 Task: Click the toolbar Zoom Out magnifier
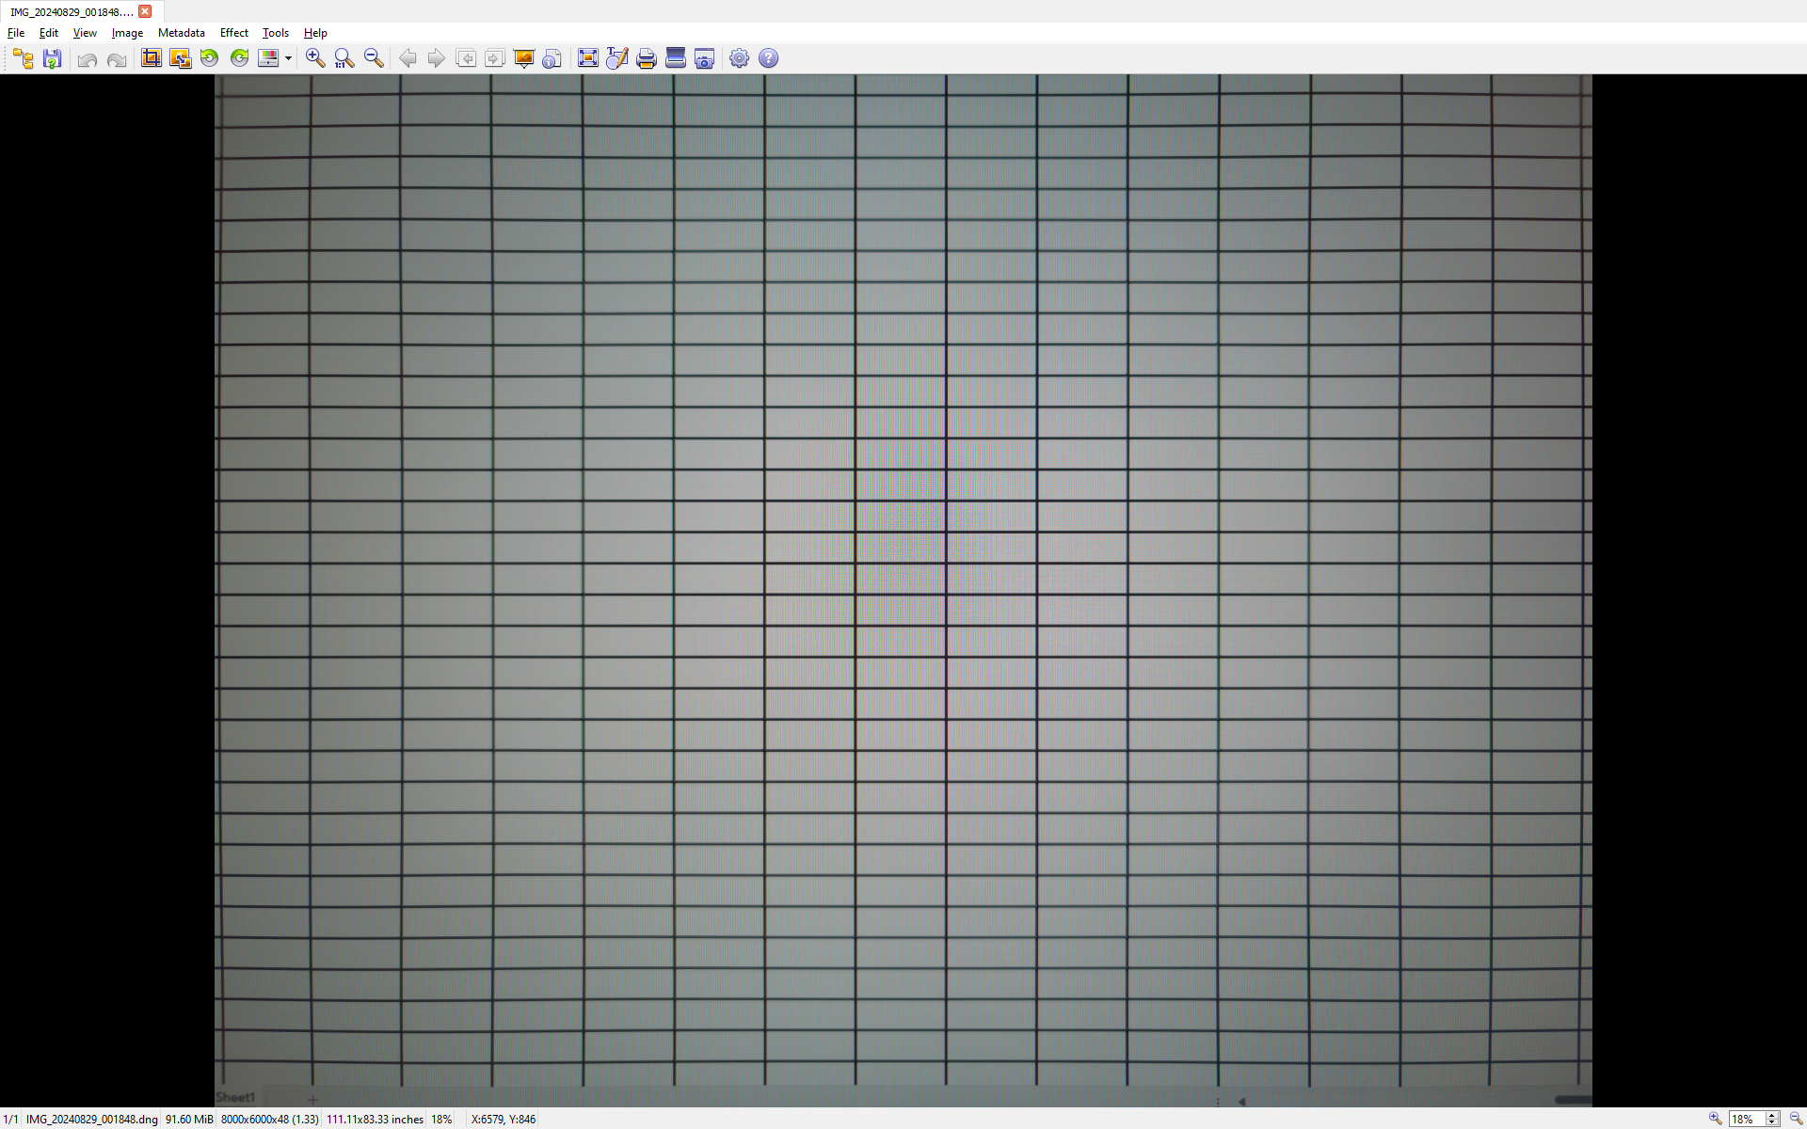point(374,58)
